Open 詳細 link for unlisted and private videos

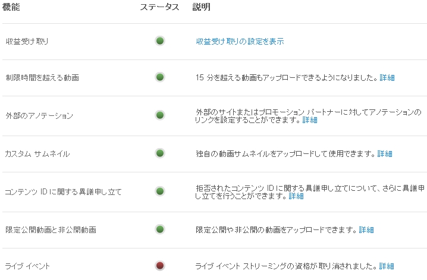coord(366,230)
